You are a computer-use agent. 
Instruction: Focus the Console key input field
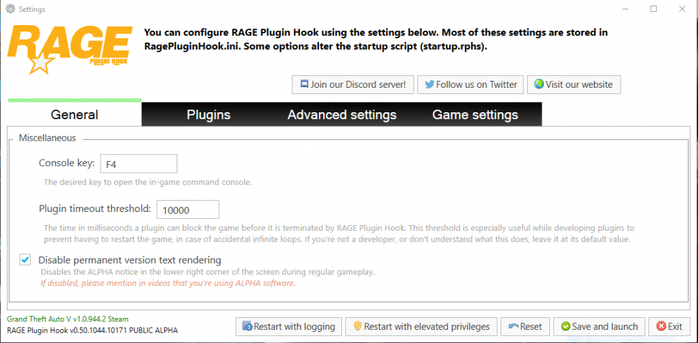coord(138,164)
